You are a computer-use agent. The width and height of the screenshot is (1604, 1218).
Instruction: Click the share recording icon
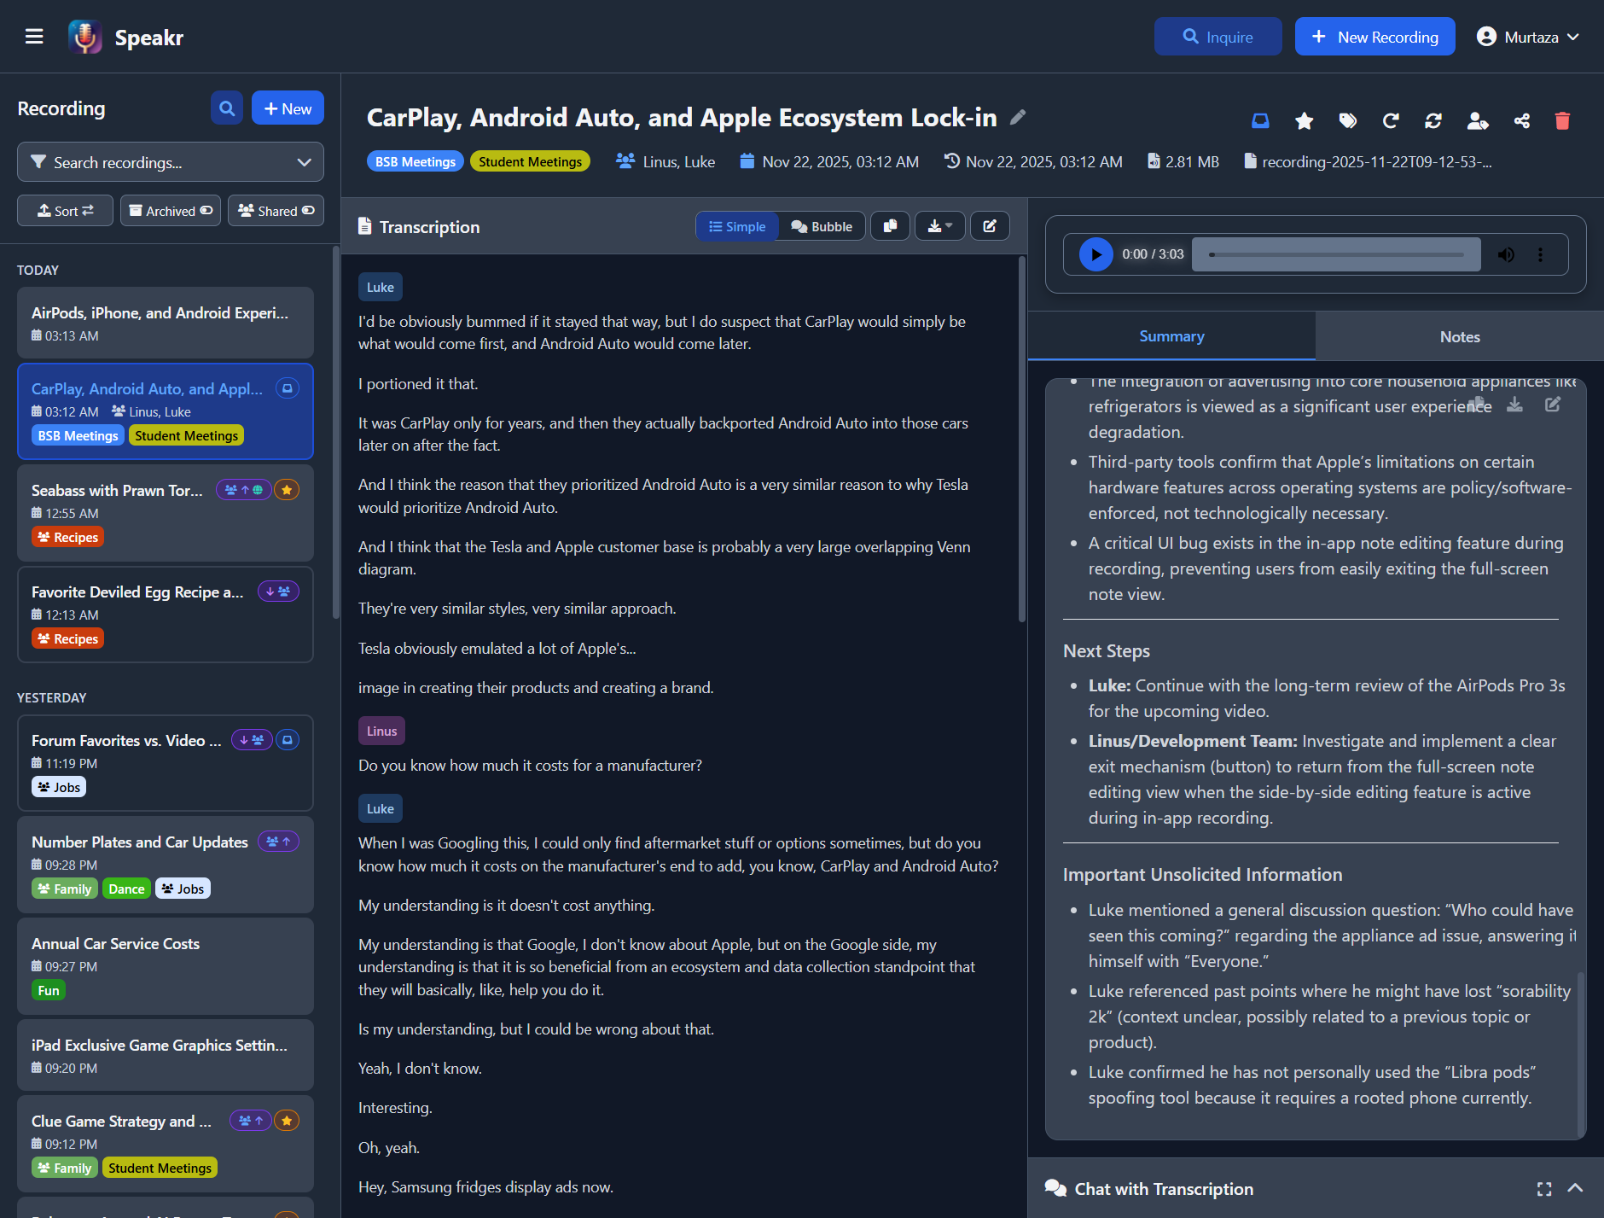[1521, 121]
